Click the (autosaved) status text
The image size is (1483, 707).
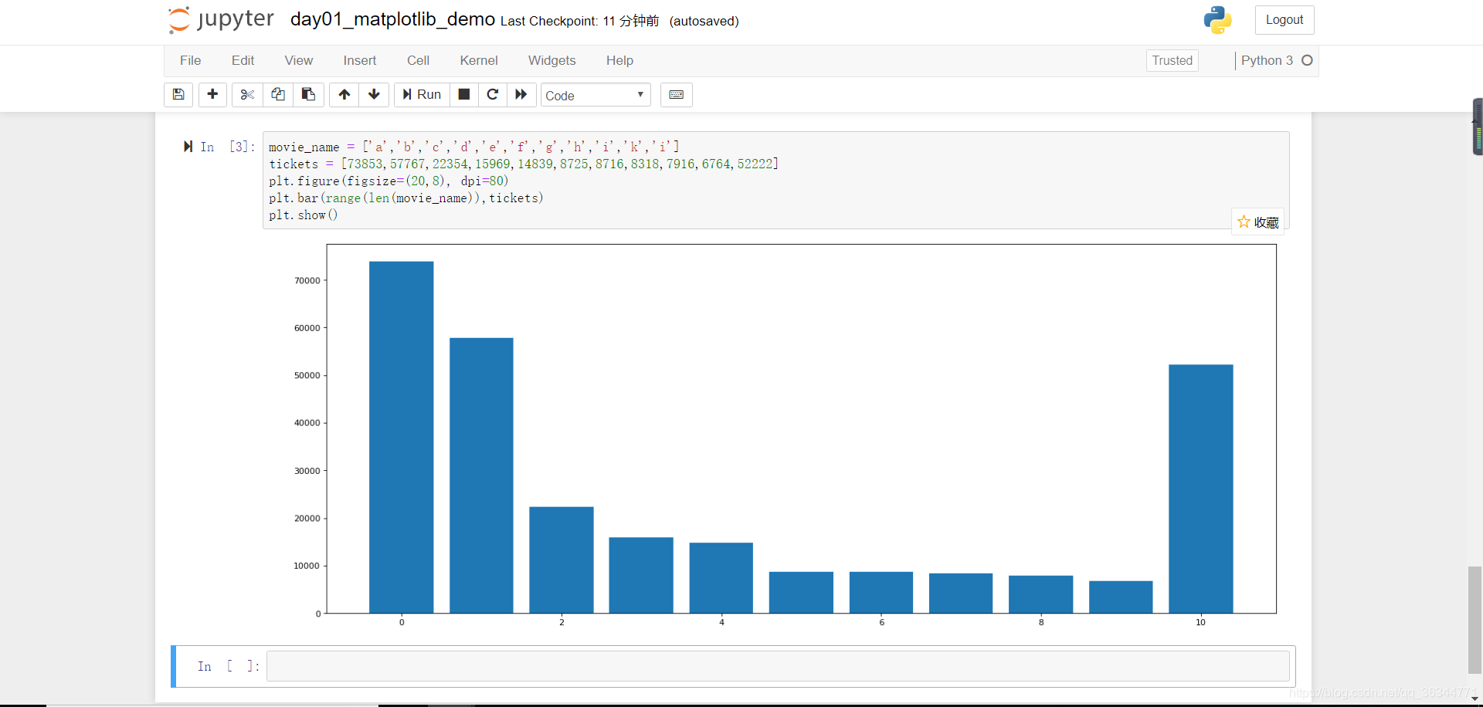click(704, 21)
